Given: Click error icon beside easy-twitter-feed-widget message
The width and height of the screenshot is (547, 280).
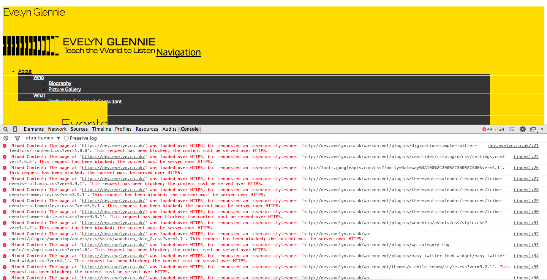Looking at the screenshot, I should 5,256.
